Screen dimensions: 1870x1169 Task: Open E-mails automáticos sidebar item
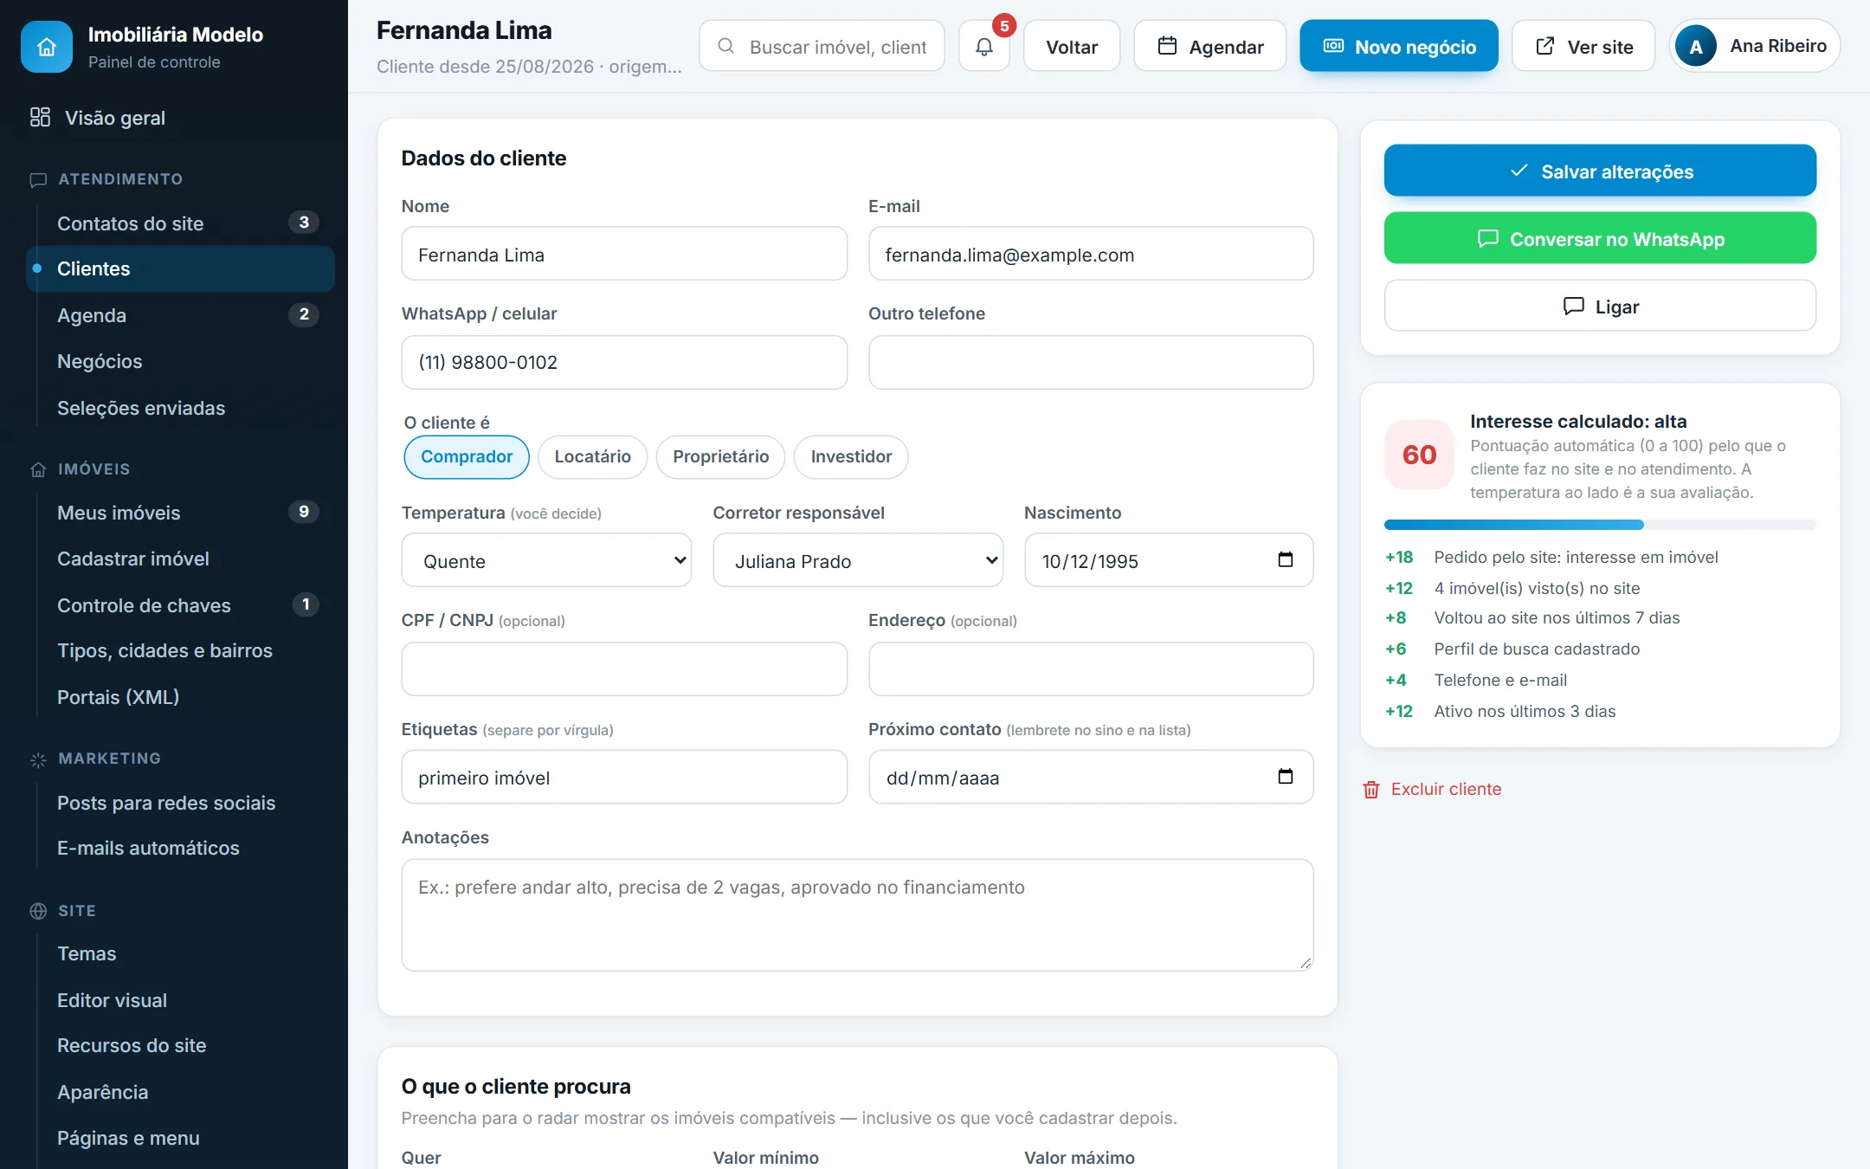click(180, 848)
